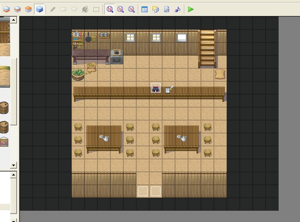
Task: Open the Database table icon
Action: tap(144, 9)
